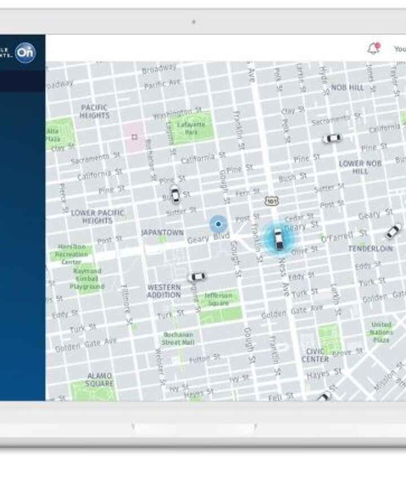Click the United Nations Plaza label
Screen dimensions: 406x477
(x=381, y=332)
